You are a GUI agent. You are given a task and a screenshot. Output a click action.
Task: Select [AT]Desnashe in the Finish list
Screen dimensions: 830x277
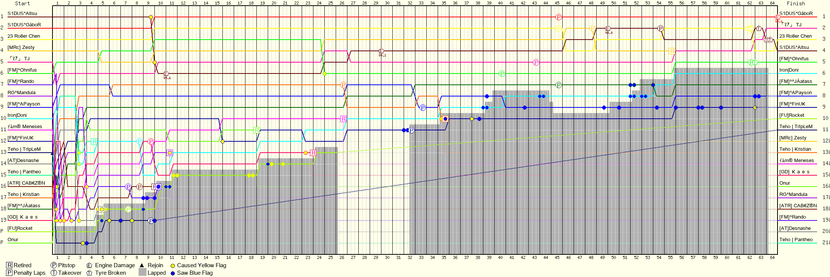click(x=795, y=228)
